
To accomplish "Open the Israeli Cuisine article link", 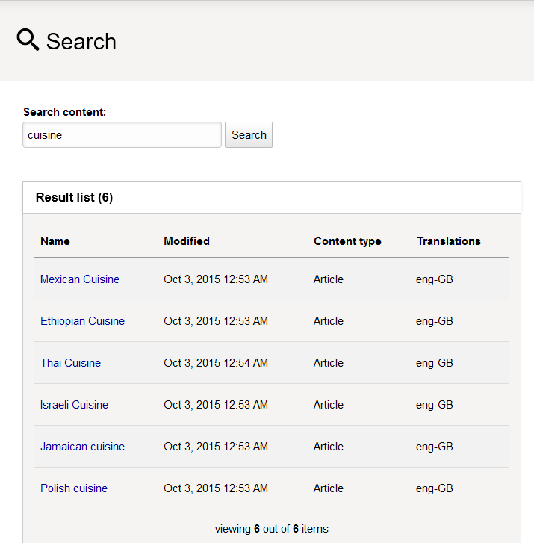I will (74, 405).
